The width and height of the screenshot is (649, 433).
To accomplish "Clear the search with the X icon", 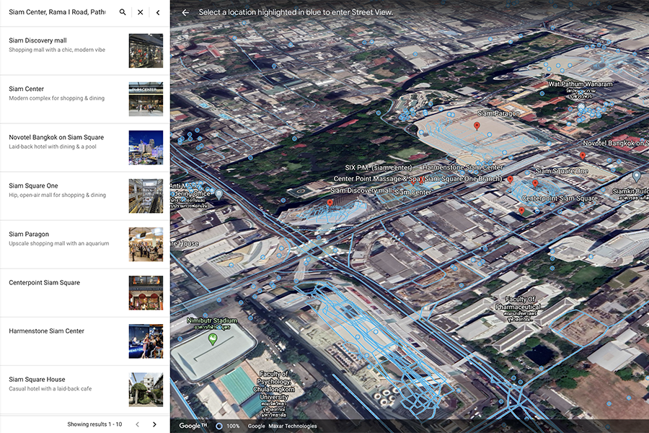I will coord(141,12).
